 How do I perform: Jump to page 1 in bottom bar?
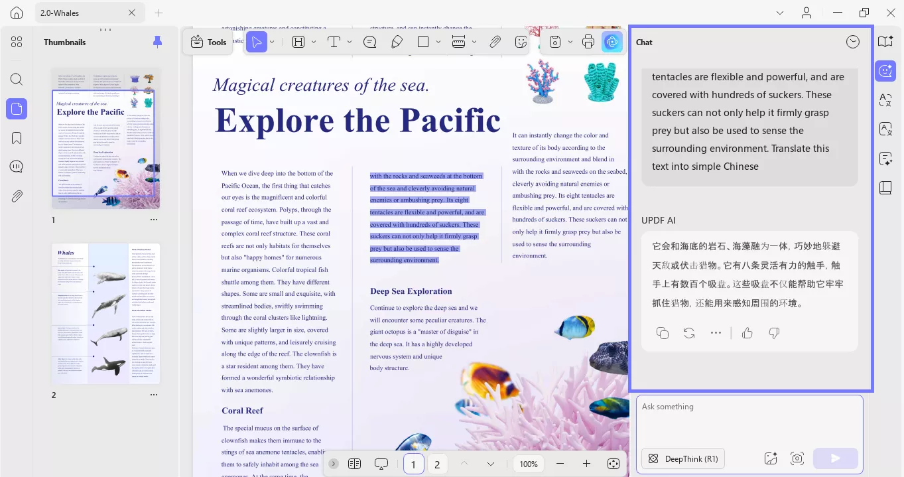[x=413, y=464]
